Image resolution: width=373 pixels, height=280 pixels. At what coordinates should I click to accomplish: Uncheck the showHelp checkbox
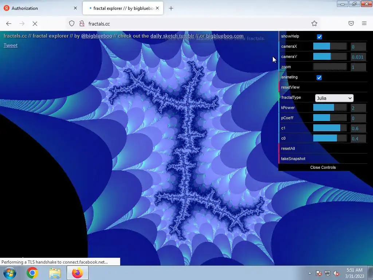pyautogui.click(x=319, y=37)
